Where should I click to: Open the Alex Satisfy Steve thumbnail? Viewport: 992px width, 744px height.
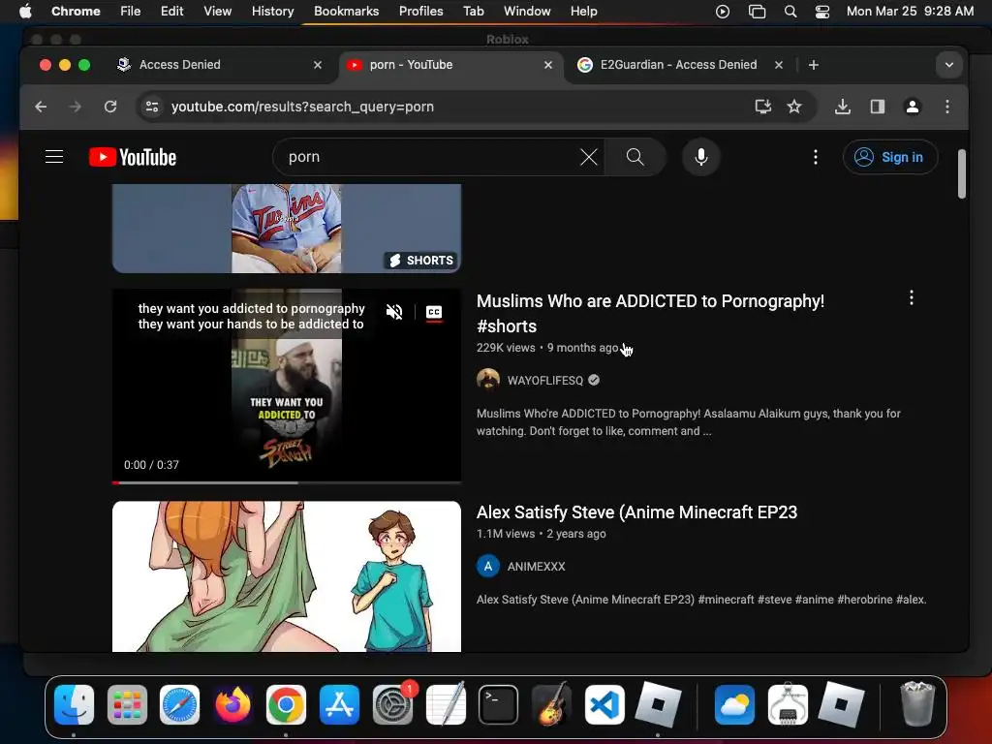pyautogui.click(x=287, y=576)
